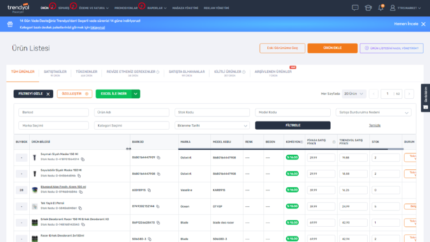Go to Mağaza Yönetimi
The height and width of the screenshot is (242, 430).
coord(185,8)
